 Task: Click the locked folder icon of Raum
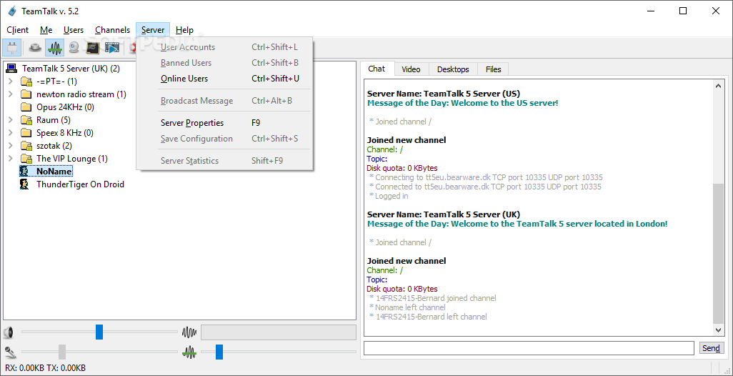coord(26,120)
